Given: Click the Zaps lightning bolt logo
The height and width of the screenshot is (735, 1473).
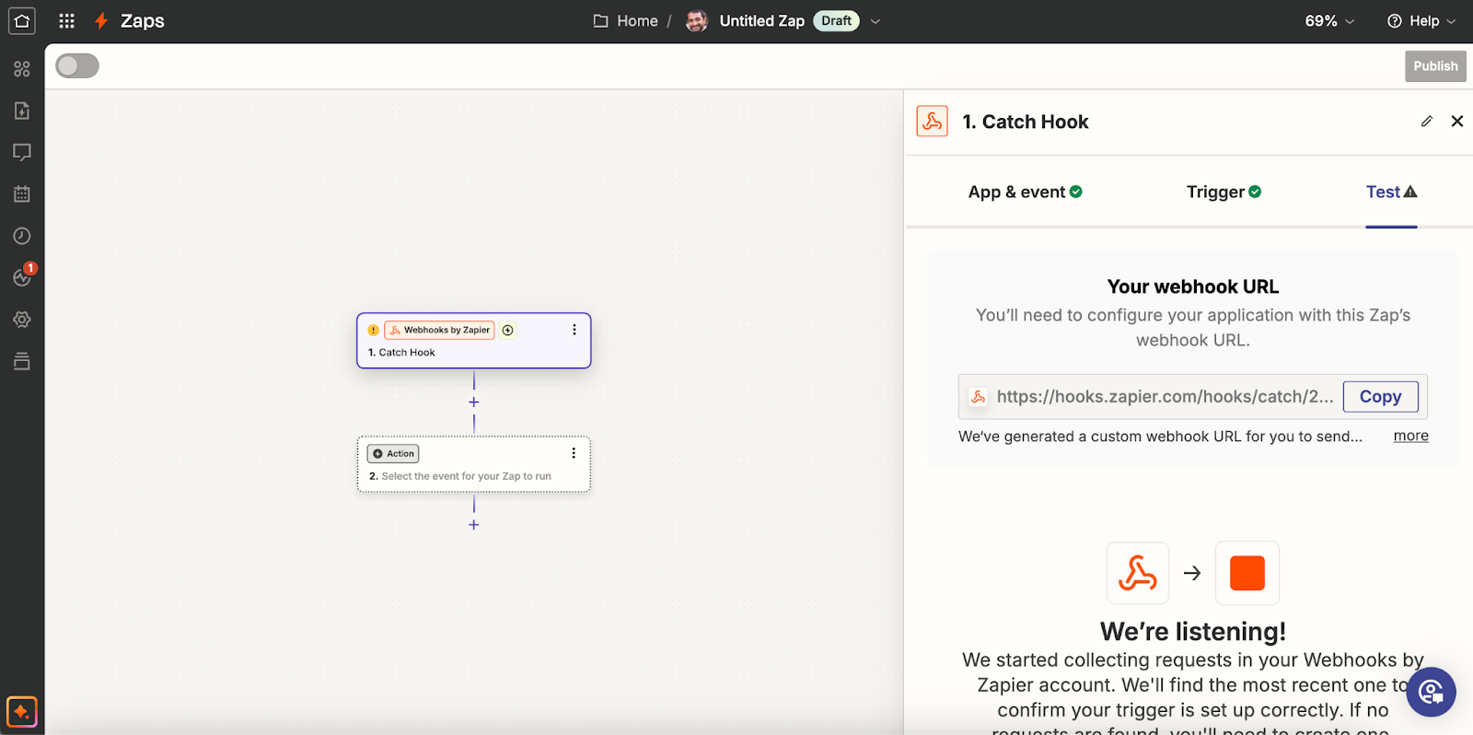Looking at the screenshot, I should (101, 20).
